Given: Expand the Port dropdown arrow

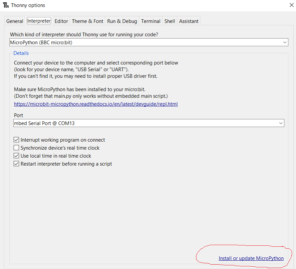Looking at the screenshot, I should (281, 123).
